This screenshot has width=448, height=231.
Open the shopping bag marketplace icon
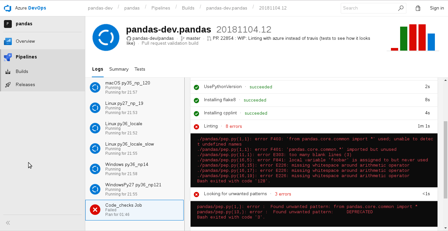(418, 8)
